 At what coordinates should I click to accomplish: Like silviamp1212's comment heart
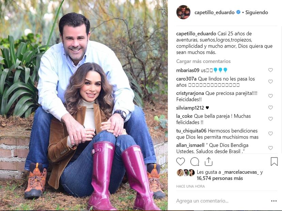coord(270,108)
